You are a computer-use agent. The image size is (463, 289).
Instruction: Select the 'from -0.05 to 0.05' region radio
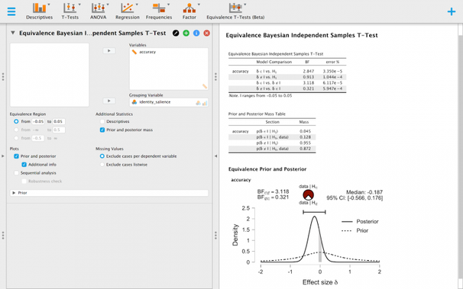tap(16, 121)
